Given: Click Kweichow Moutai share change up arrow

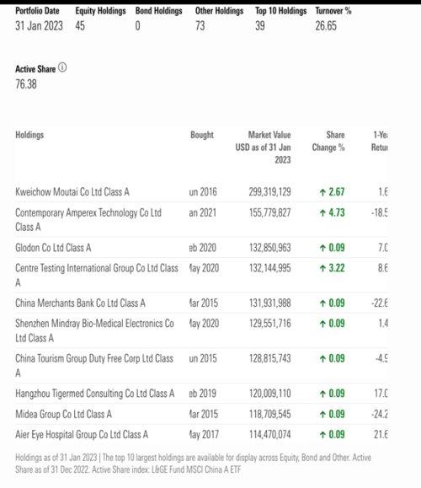Looking at the screenshot, I should point(322,192).
